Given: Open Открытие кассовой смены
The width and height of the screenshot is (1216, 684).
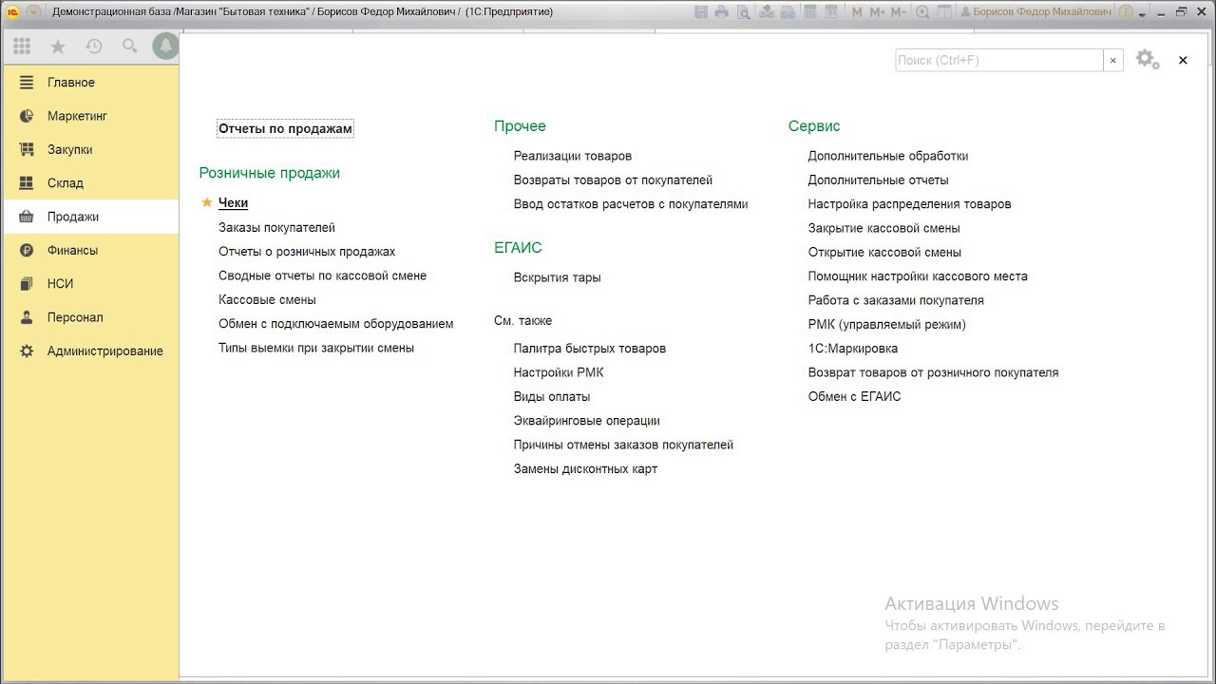Looking at the screenshot, I should point(884,253).
